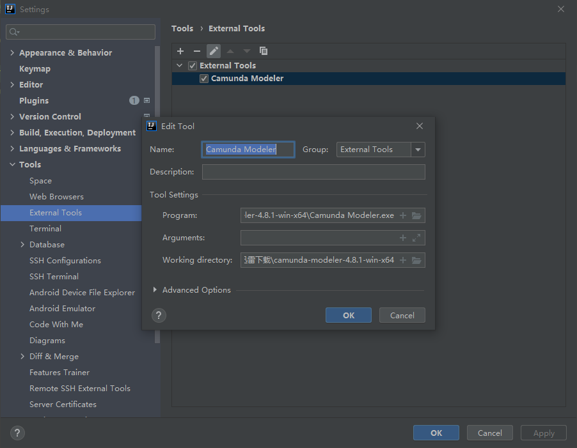Open Diagrams settings

pyautogui.click(x=47, y=341)
